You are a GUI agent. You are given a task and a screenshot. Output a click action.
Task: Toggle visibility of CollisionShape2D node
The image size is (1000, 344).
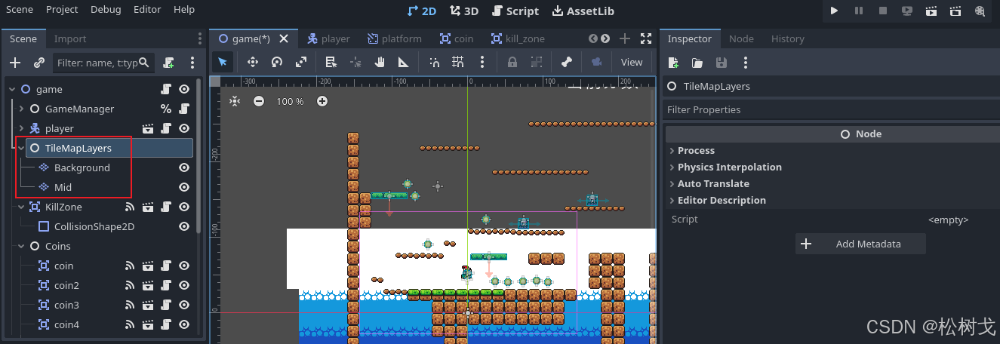pyautogui.click(x=184, y=226)
